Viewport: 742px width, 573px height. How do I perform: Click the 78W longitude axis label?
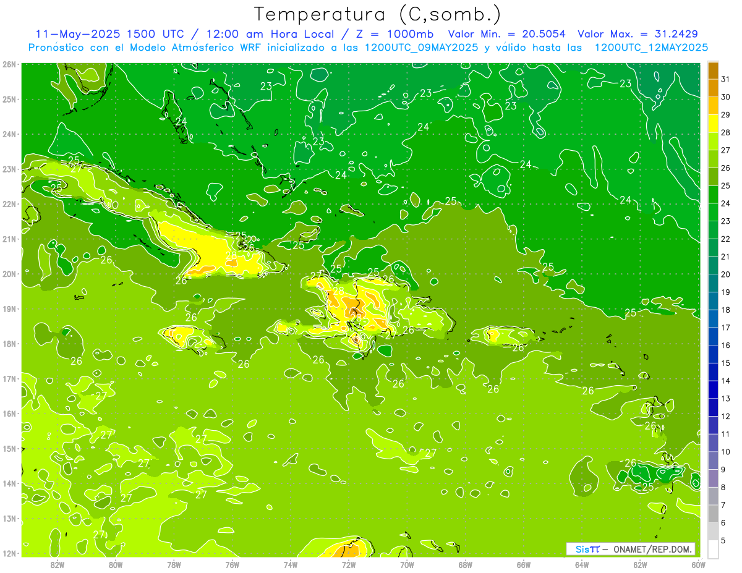tap(174, 564)
